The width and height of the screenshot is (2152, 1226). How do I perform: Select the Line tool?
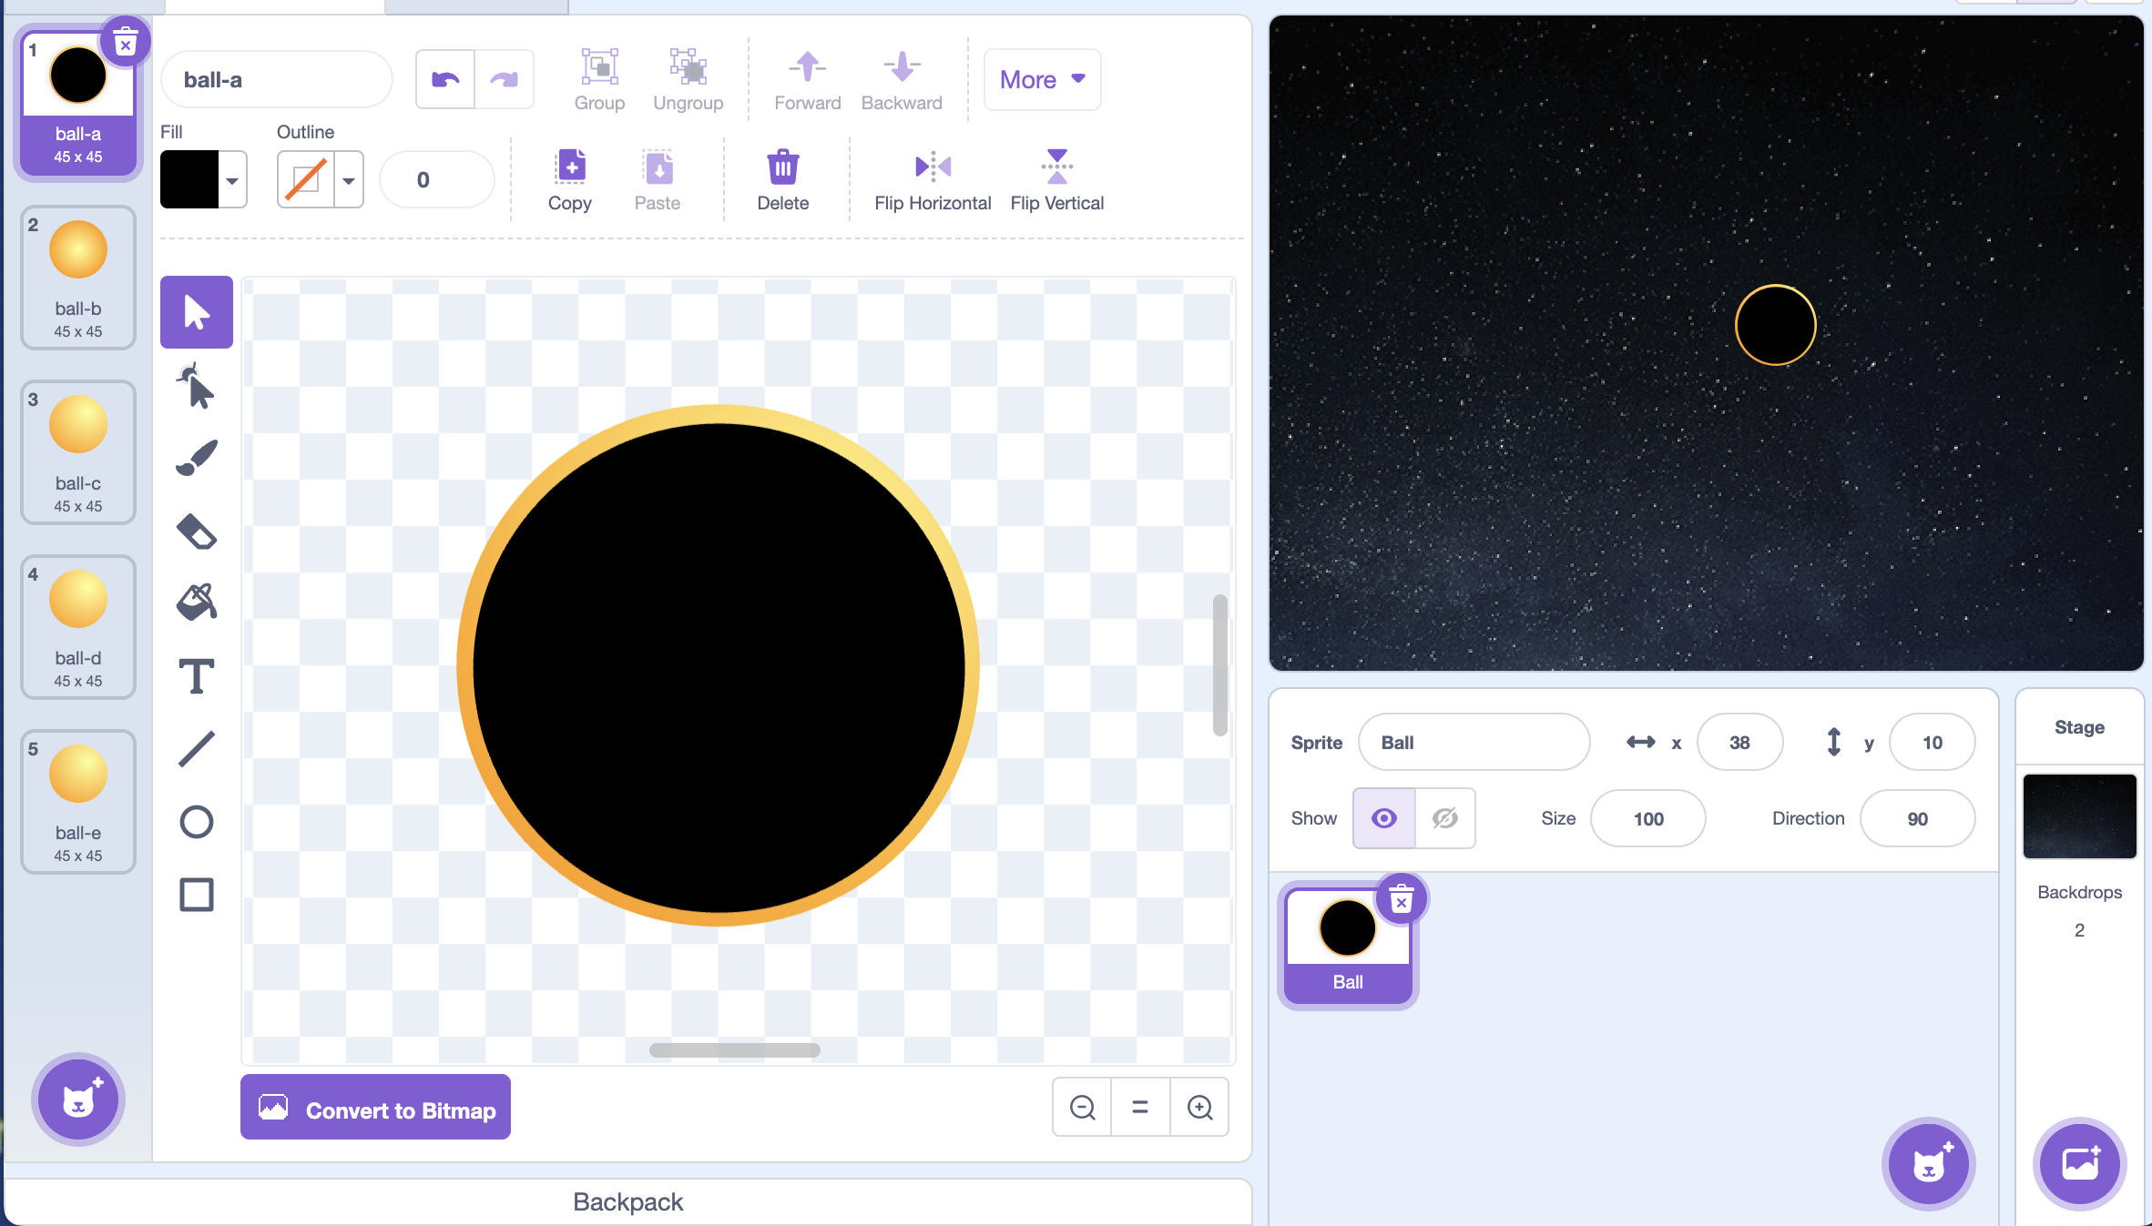(x=196, y=748)
